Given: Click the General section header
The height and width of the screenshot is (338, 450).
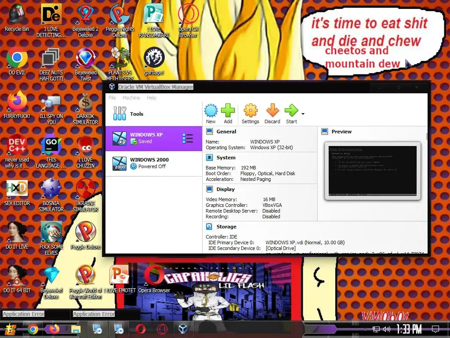Looking at the screenshot, I should pyautogui.click(x=226, y=131).
